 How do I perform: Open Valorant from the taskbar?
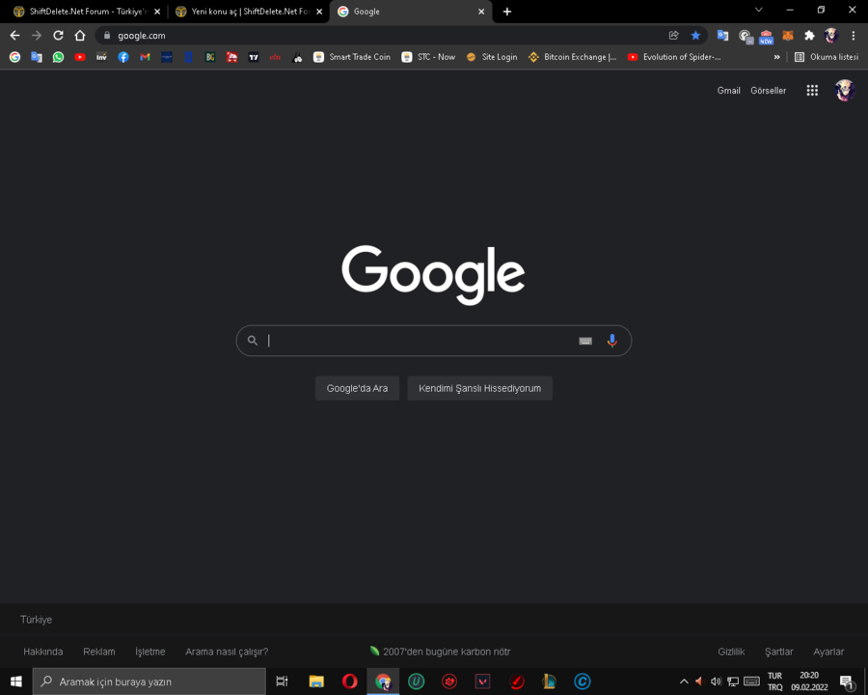[483, 681]
